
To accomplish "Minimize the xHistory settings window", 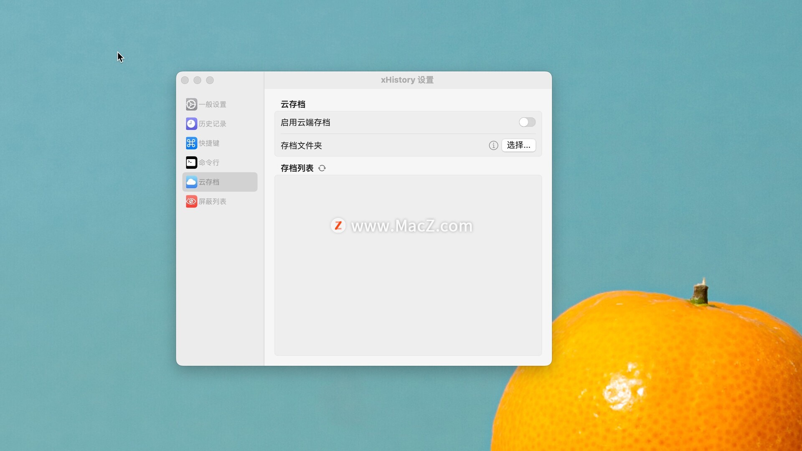I will [198, 80].
